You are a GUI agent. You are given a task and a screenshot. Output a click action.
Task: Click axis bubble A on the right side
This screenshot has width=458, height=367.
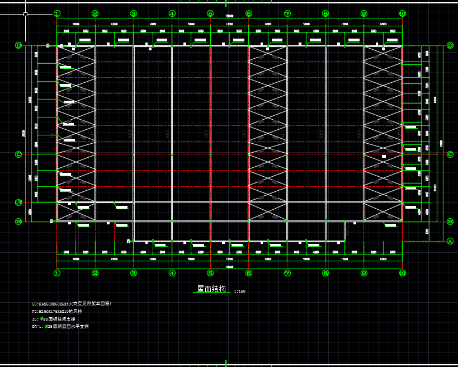click(x=450, y=241)
